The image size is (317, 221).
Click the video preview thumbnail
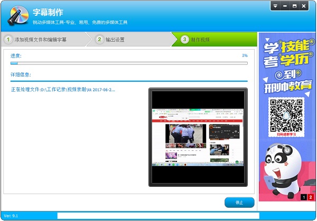click(x=198, y=137)
